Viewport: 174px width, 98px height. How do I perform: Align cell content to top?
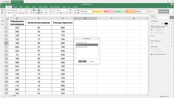click(x=31, y=10)
